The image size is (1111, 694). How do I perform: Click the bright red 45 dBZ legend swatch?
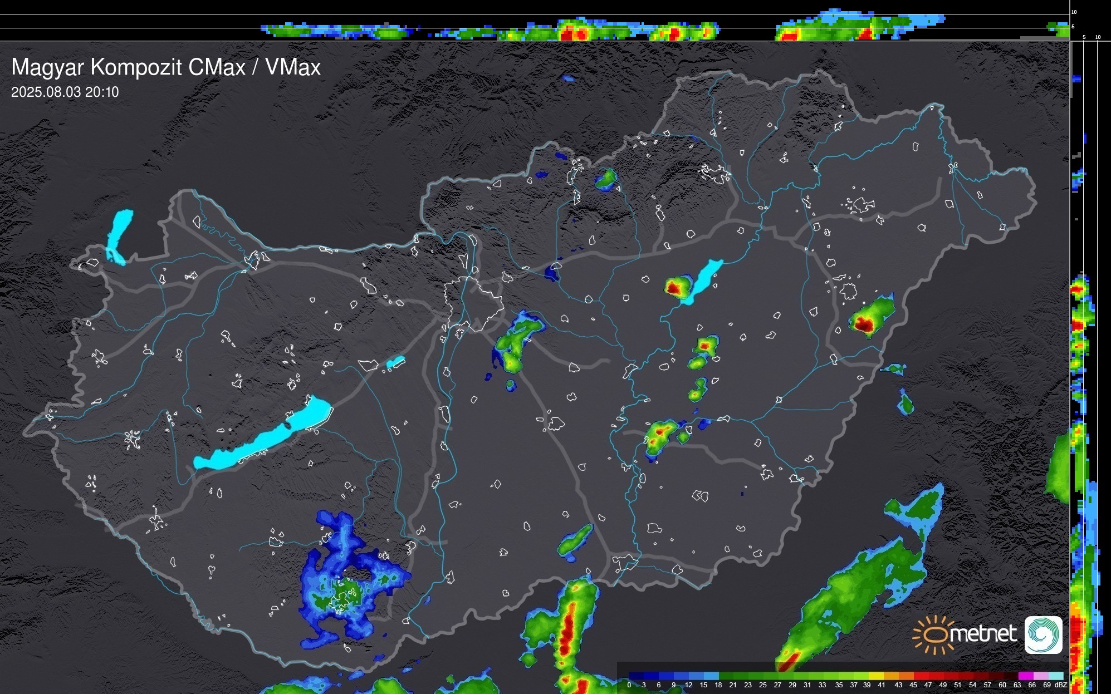coord(921,676)
